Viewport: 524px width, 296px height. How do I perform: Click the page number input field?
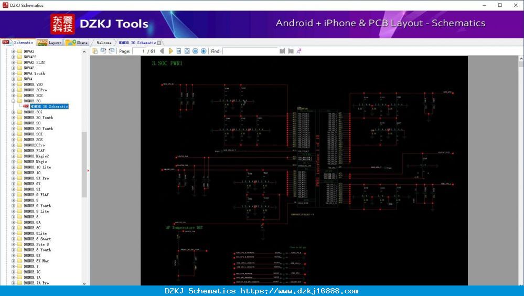tap(140, 51)
